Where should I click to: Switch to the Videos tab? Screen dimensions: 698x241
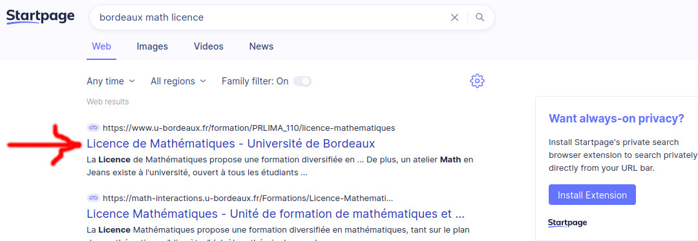tap(209, 46)
